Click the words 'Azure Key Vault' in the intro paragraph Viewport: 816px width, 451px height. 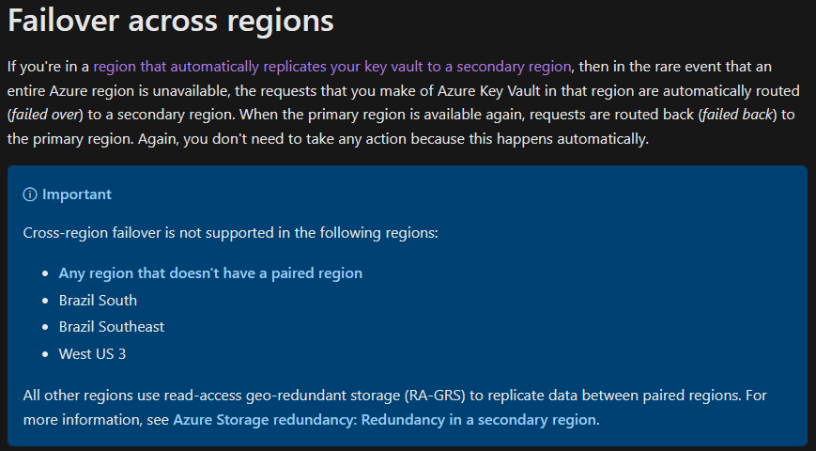point(488,91)
